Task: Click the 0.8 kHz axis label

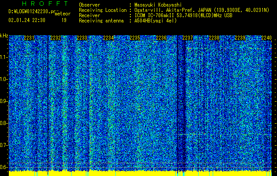Action: 4,123
